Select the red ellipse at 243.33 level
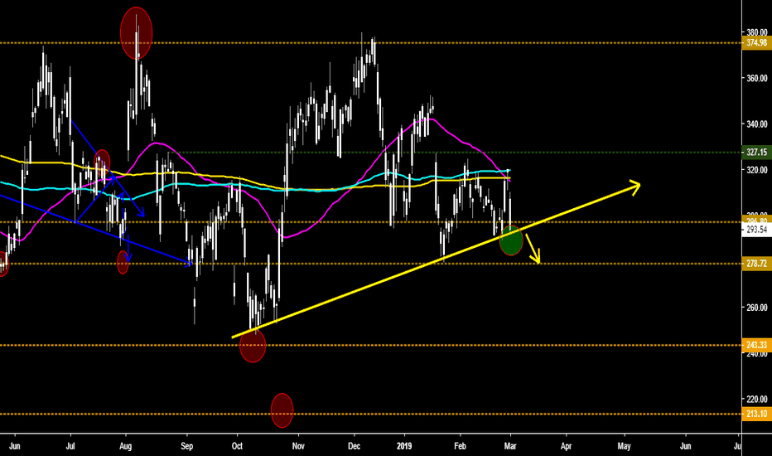772x456 pixels. (x=253, y=345)
